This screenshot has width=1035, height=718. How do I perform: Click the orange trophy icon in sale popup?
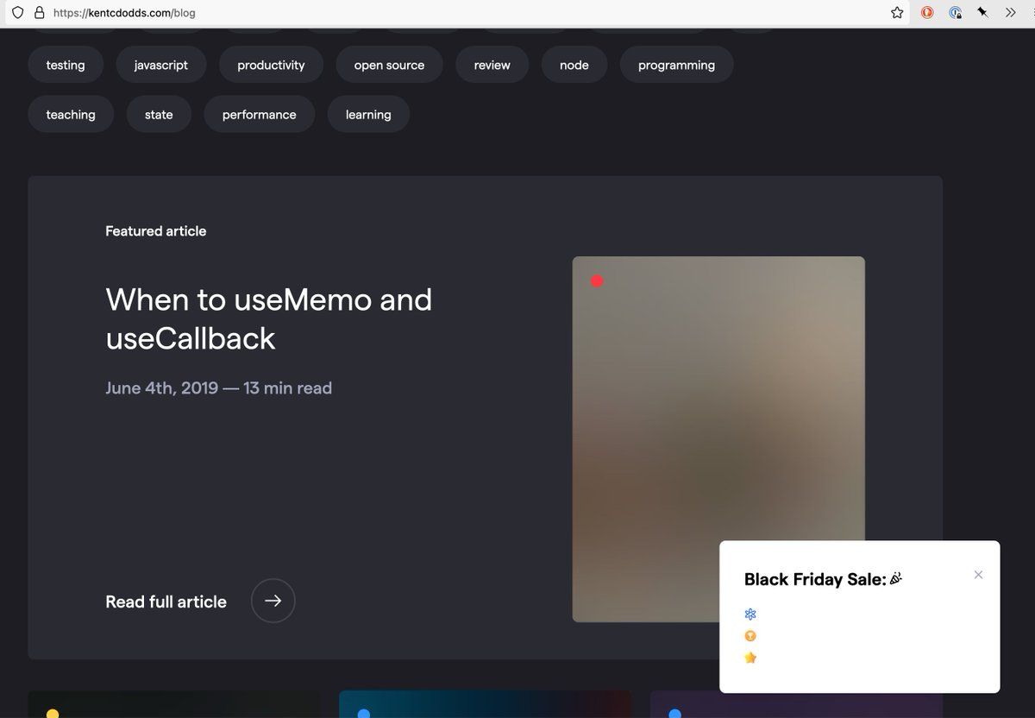(750, 636)
